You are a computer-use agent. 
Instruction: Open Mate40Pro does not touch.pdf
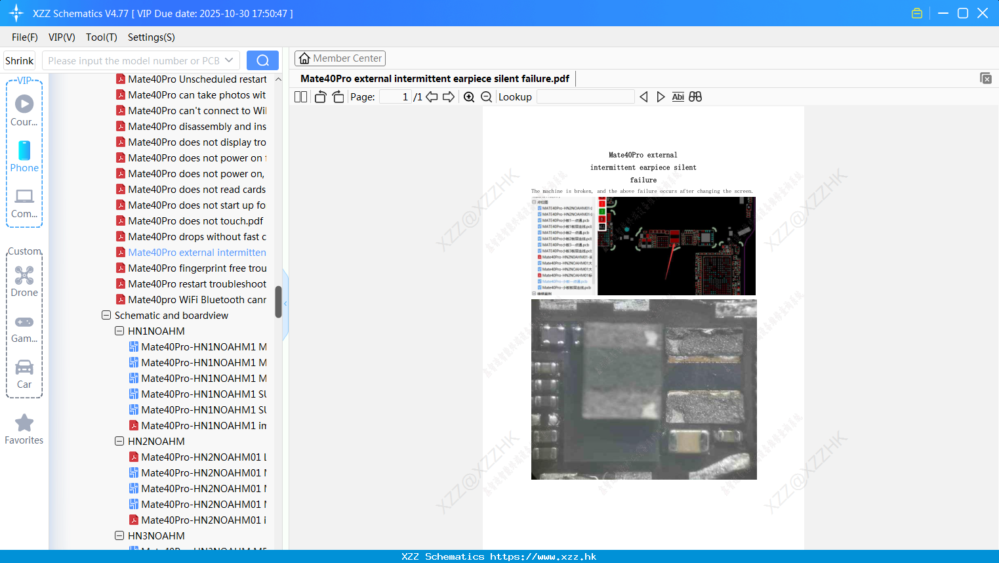tap(190, 220)
